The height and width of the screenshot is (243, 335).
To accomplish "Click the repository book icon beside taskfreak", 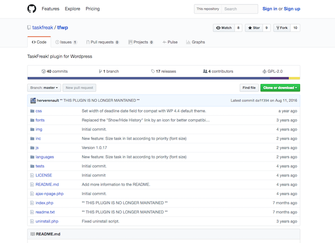I will coord(29,27).
